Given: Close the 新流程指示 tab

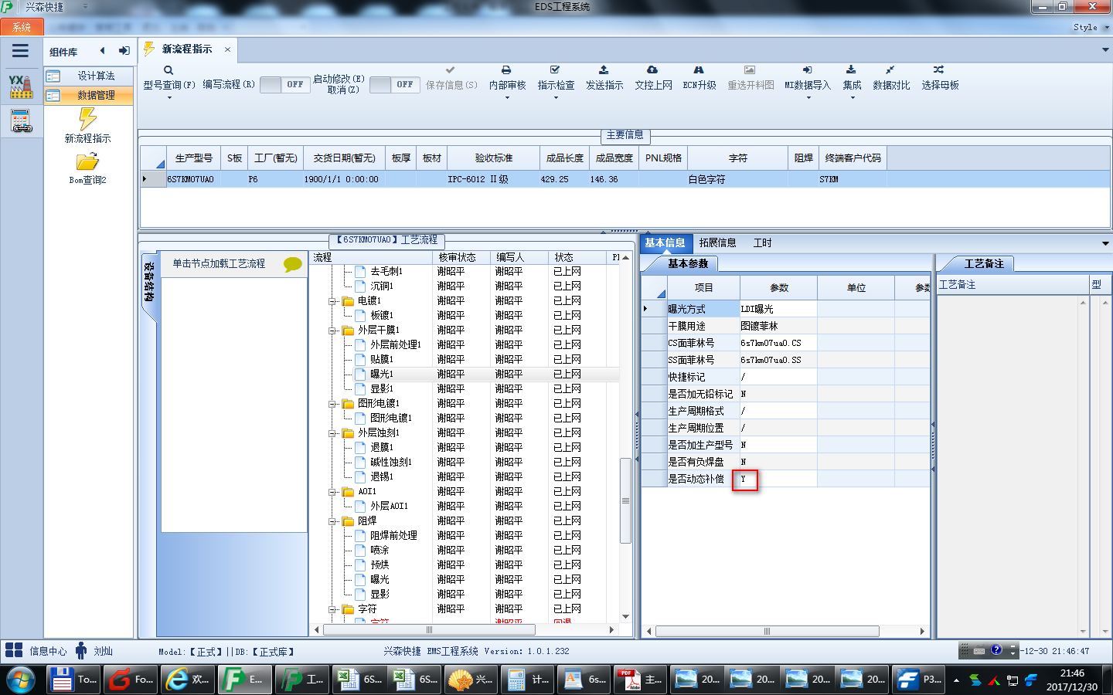Looking at the screenshot, I should tap(227, 49).
